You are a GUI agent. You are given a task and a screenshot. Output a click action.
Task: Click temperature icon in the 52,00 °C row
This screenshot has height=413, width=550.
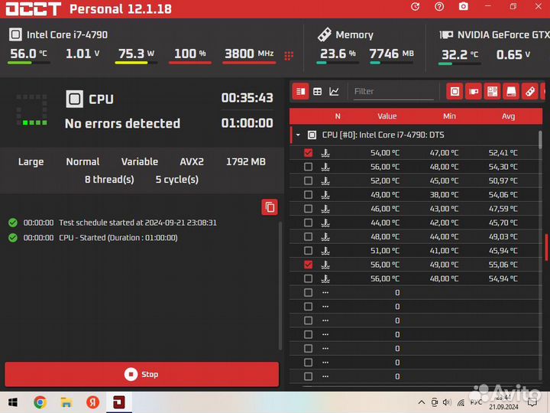(x=325, y=180)
